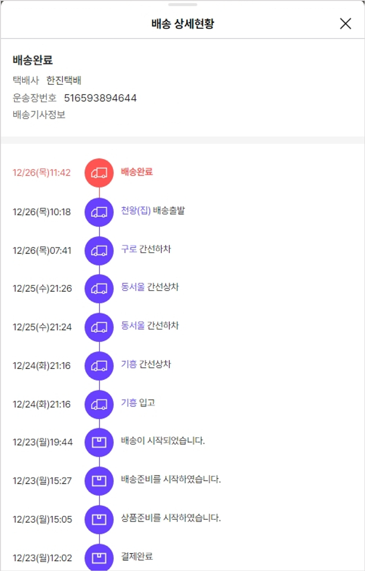Click the 천왕(집) location link
Screen dimensions: 365x571
pyautogui.click(x=136, y=211)
